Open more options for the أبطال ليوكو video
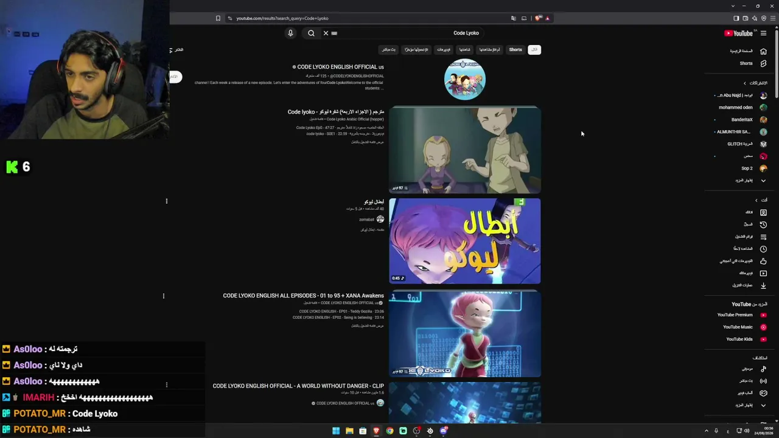Screen dimensions: 779x438 pos(166,201)
